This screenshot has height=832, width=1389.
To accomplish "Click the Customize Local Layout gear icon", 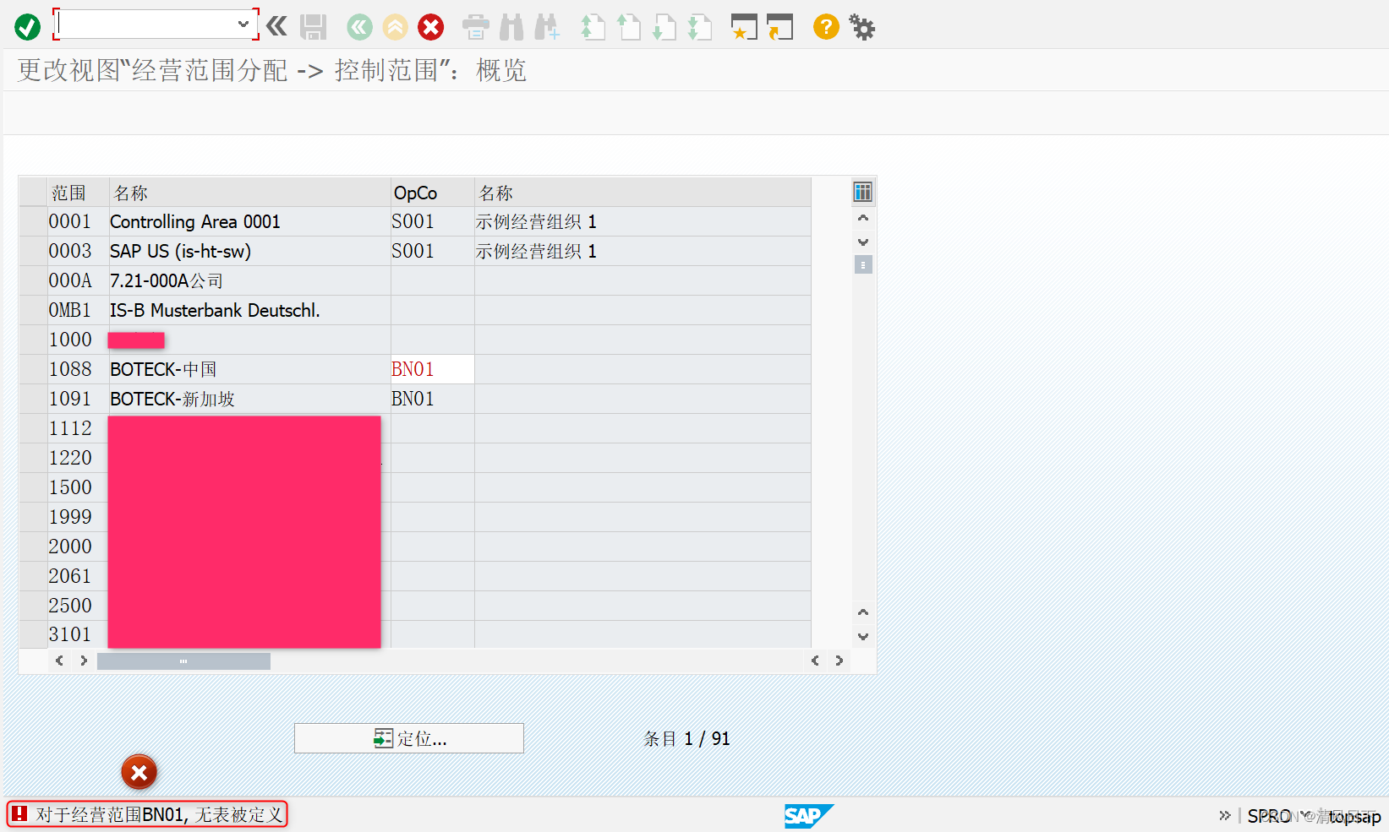I will click(x=861, y=27).
